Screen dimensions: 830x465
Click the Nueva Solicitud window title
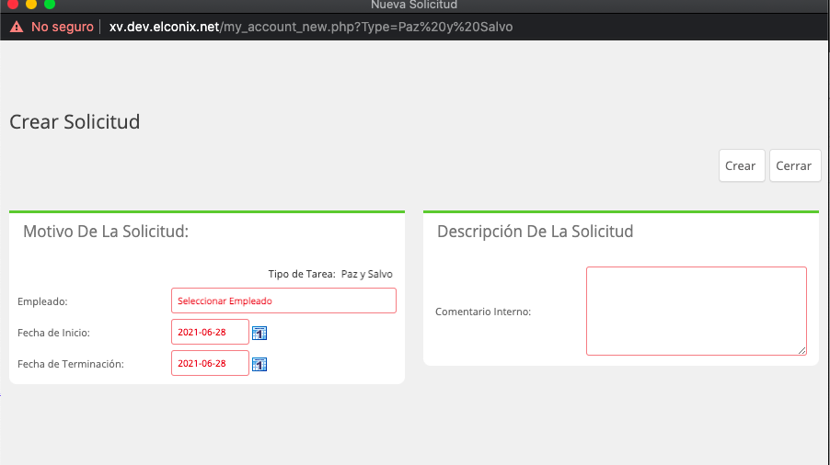coord(414,5)
